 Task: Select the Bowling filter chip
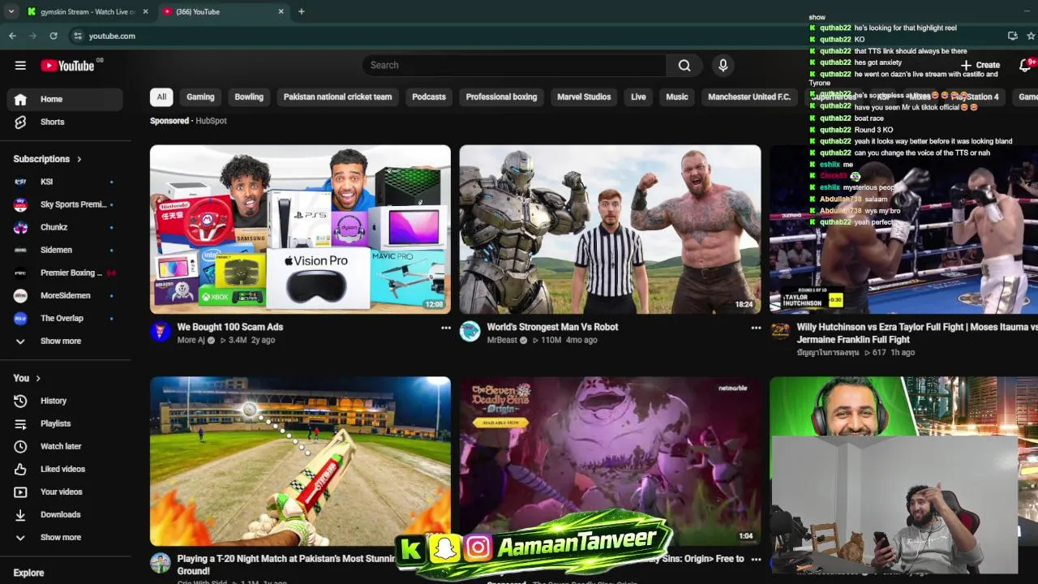(x=249, y=97)
